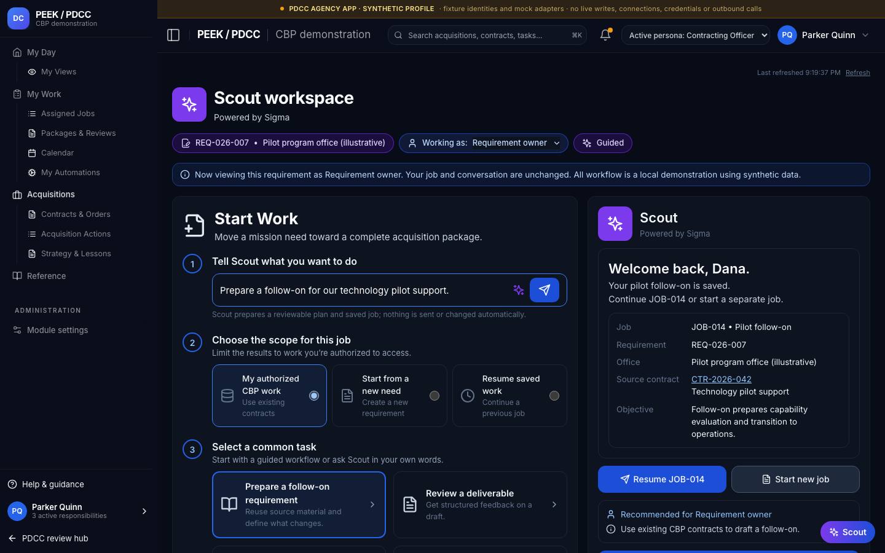Click the book icon on follow-on requirement card
Viewport: 885px width, 553px height.
coord(229,504)
